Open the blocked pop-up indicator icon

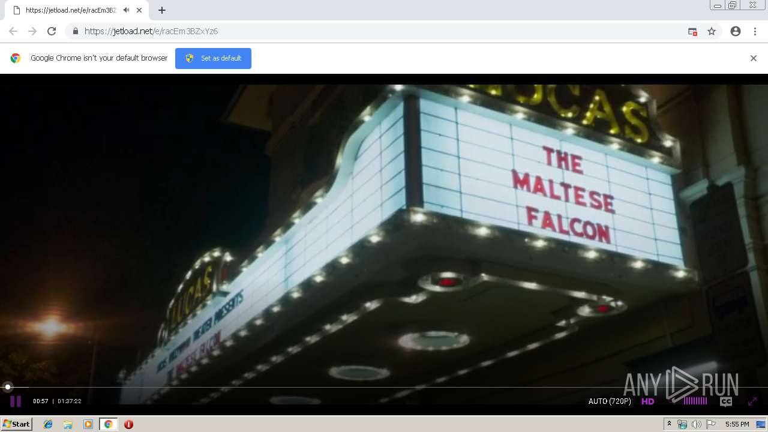[x=692, y=31]
